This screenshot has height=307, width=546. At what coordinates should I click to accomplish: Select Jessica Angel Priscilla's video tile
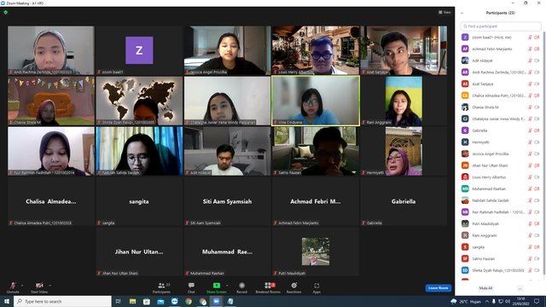coord(228,50)
